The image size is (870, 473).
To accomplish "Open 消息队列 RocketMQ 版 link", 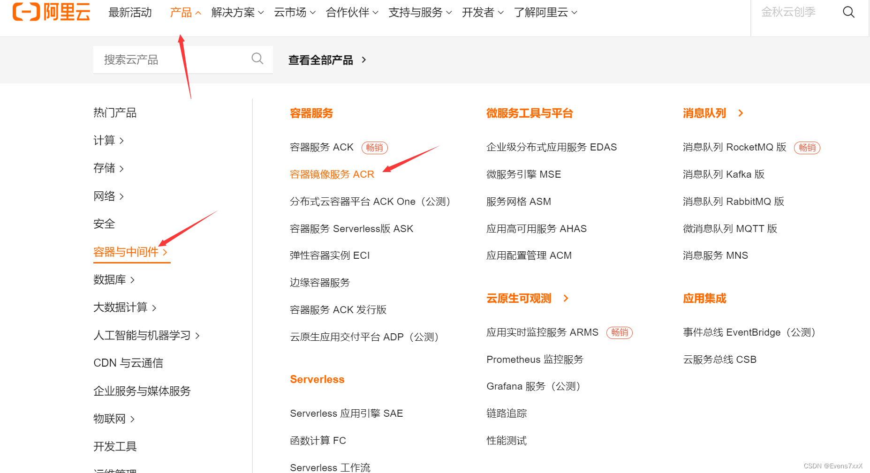I will (x=734, y=147).
